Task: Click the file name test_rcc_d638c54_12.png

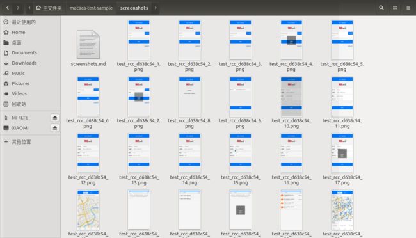Action: tap(88, 180)
